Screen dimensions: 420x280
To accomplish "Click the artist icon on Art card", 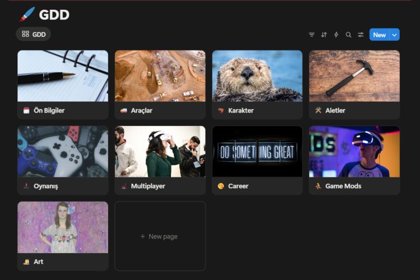I will (26, 262).
